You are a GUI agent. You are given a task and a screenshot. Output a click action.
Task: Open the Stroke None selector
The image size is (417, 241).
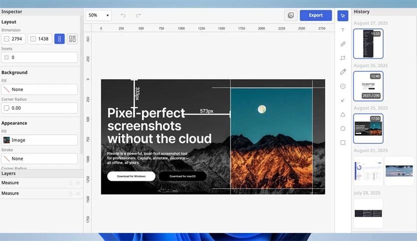coord(39,158)
